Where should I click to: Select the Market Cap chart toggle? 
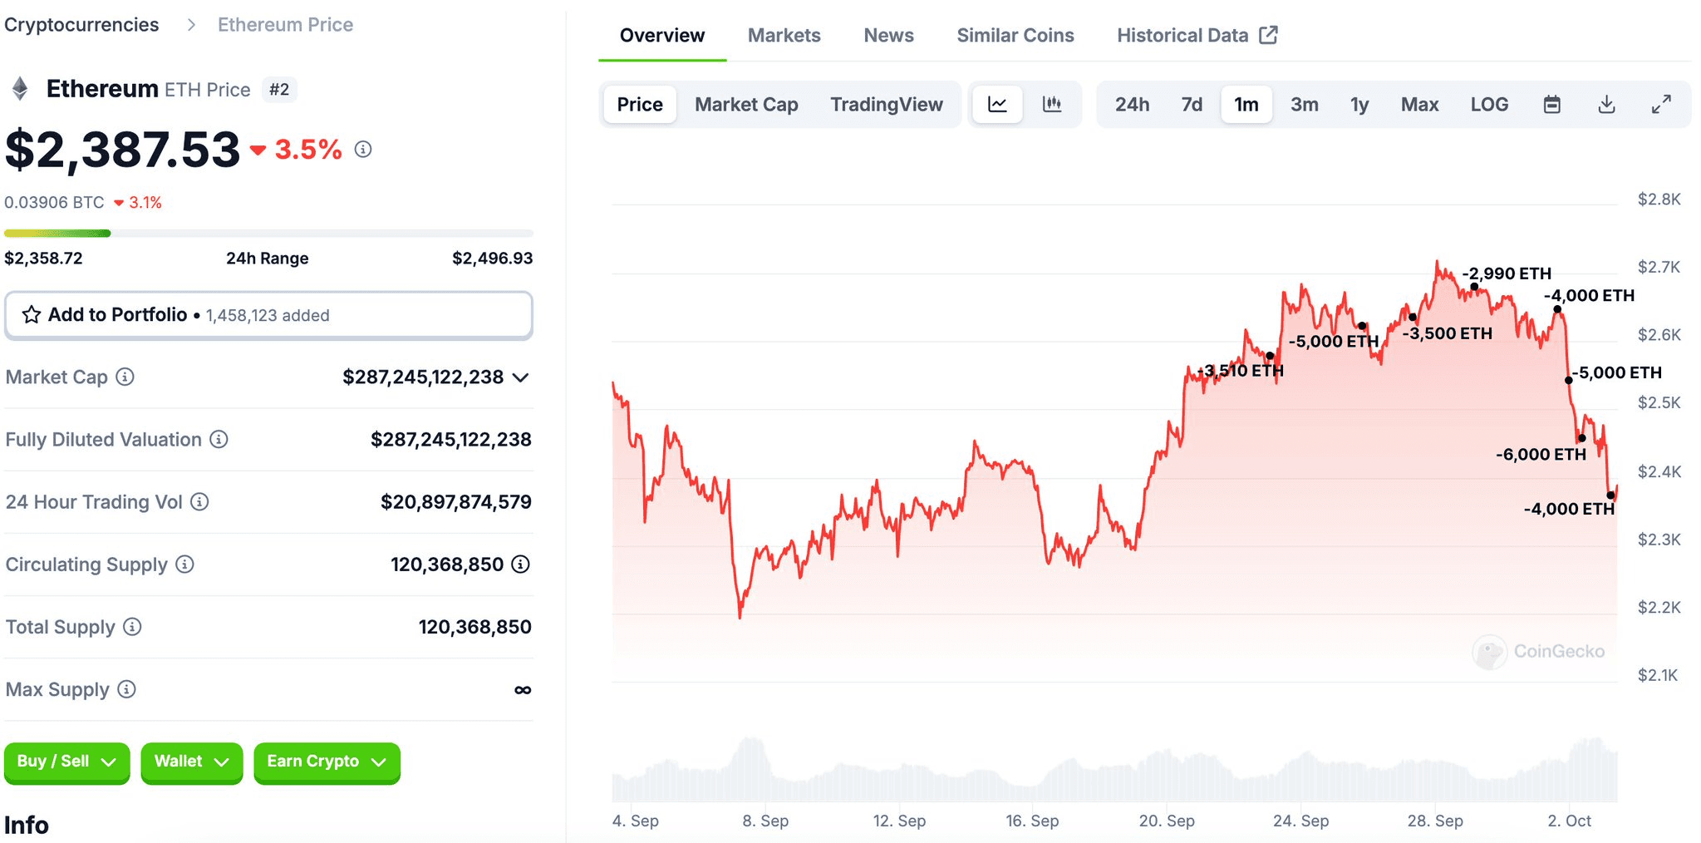pyautogui.click(x=746, y=104)
